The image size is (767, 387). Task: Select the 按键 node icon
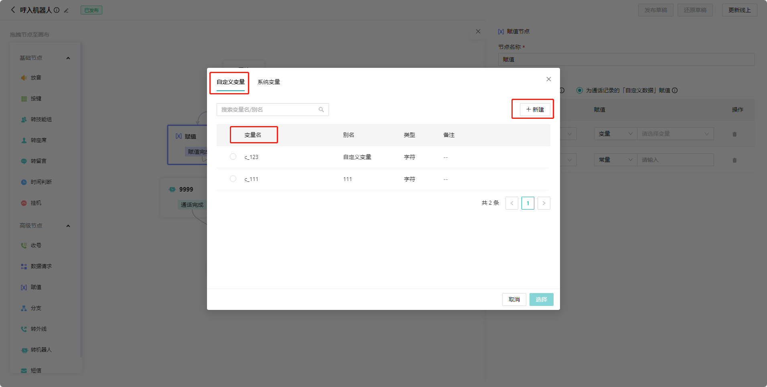coord(24,98)
